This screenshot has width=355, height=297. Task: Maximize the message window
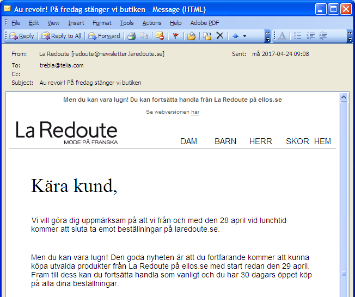pos(333,9)
